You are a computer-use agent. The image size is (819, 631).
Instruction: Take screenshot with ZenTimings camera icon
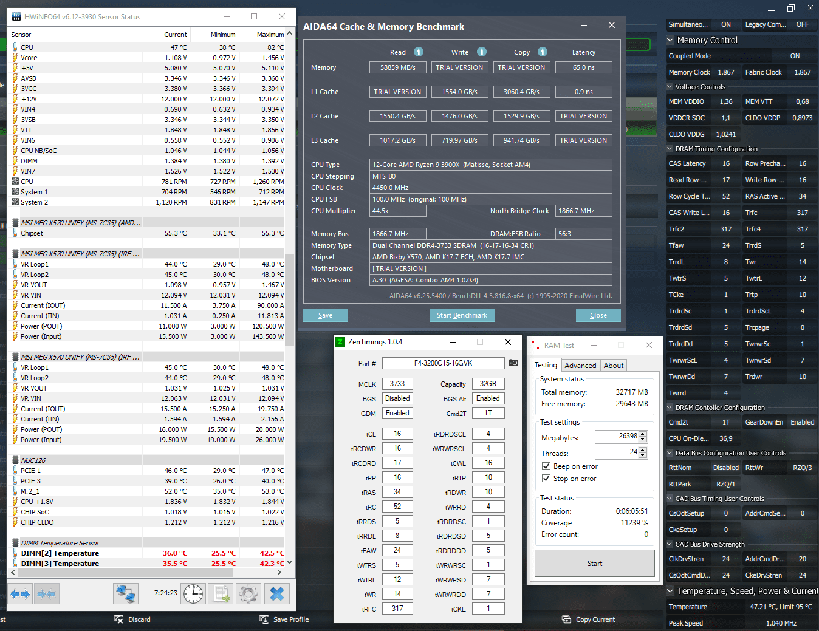coord(513,363)
